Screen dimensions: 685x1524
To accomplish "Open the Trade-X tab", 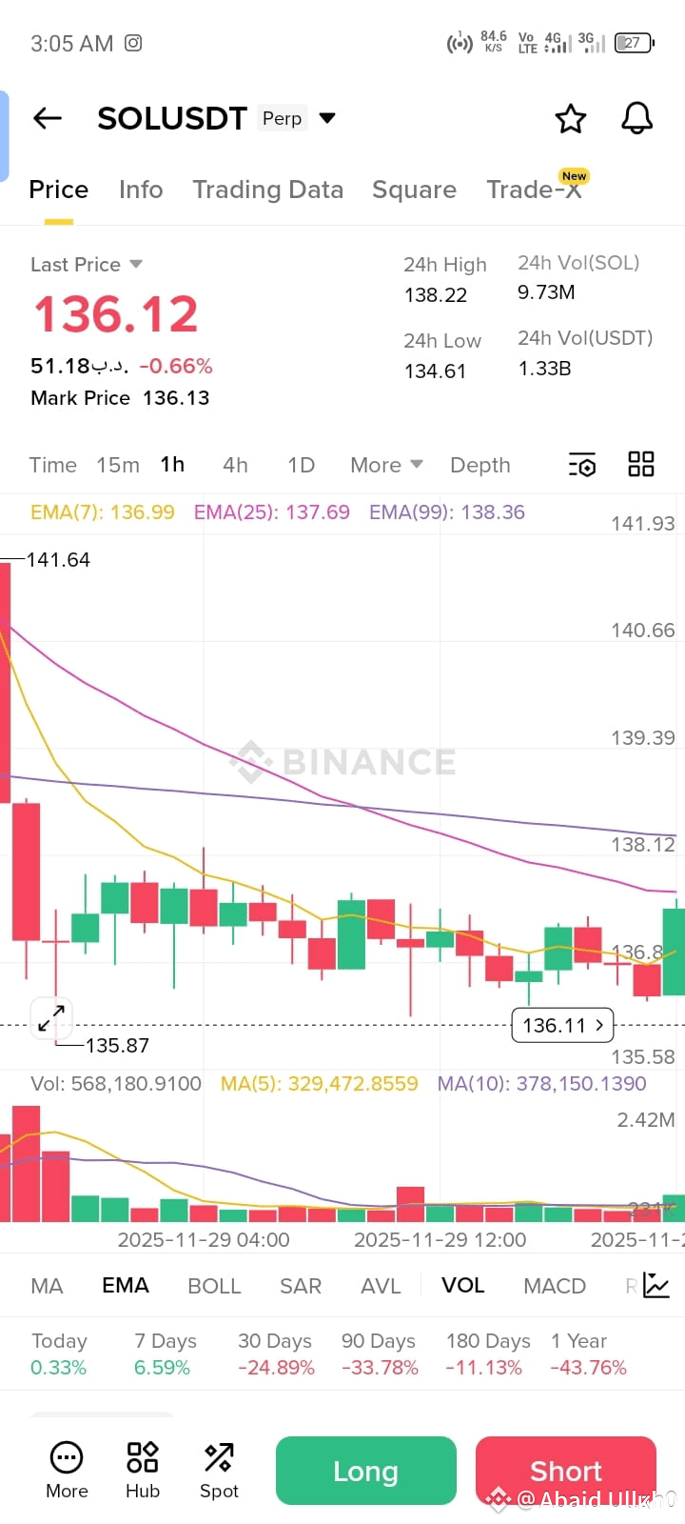I will [x=534, y=190].
